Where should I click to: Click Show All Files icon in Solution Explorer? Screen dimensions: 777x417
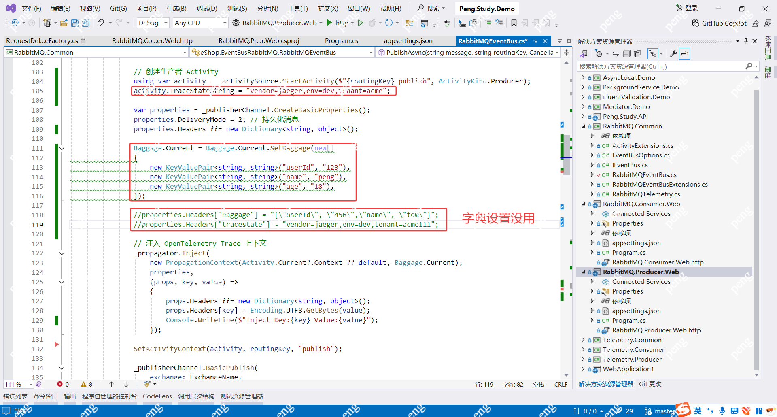[x=637, y=53]
